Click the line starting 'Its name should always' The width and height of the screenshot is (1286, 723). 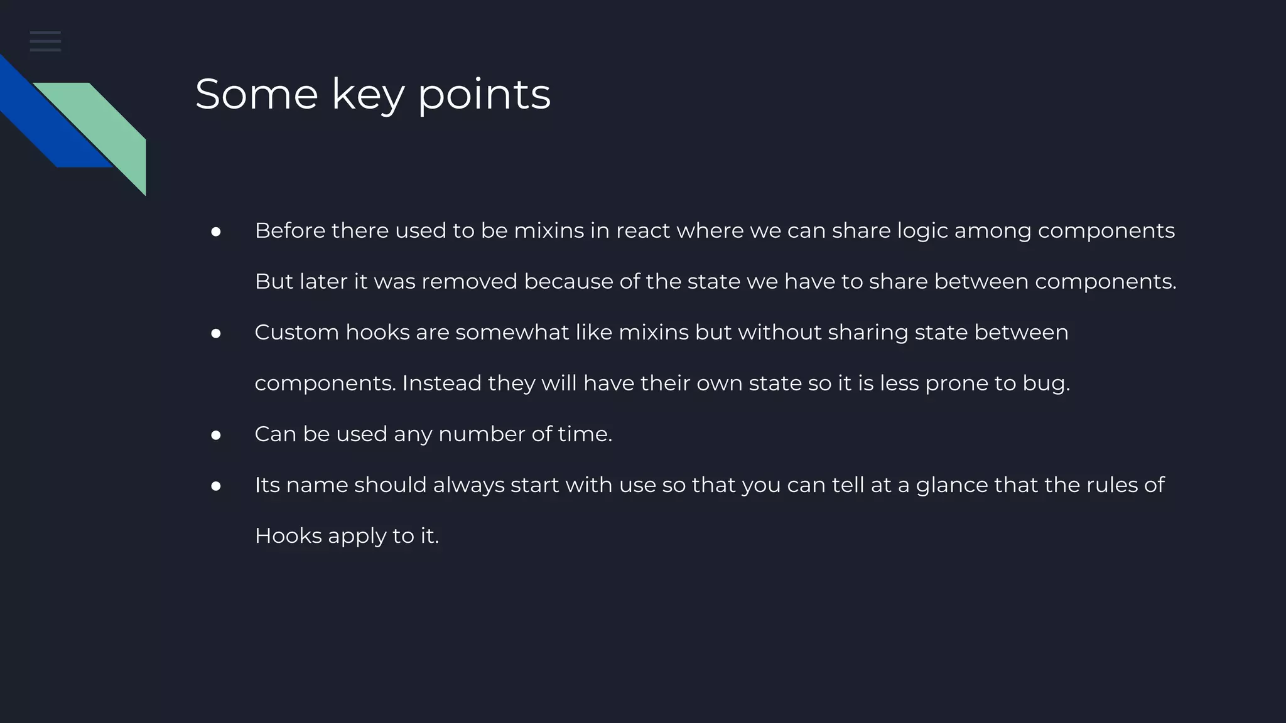pyautogui.click(x=710, y=485)
